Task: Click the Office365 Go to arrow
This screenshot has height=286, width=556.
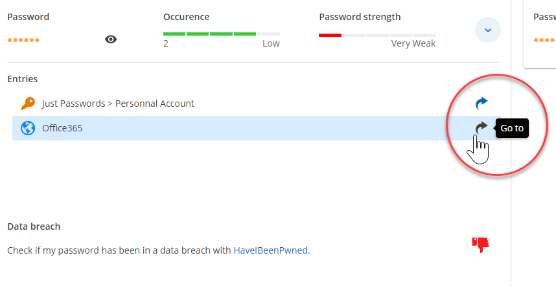Action: 481,128
